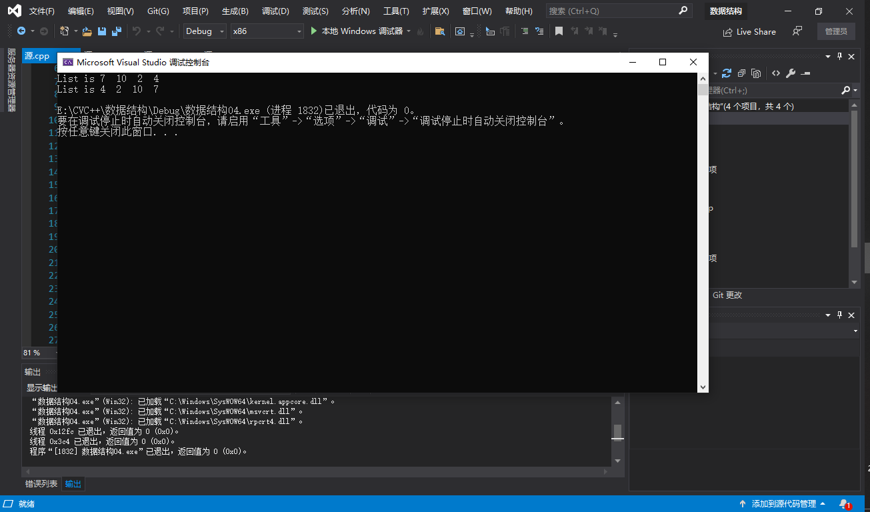Click 添加到源代码管理 in status bar
The image size is (870, 512).
pos(783,503)
